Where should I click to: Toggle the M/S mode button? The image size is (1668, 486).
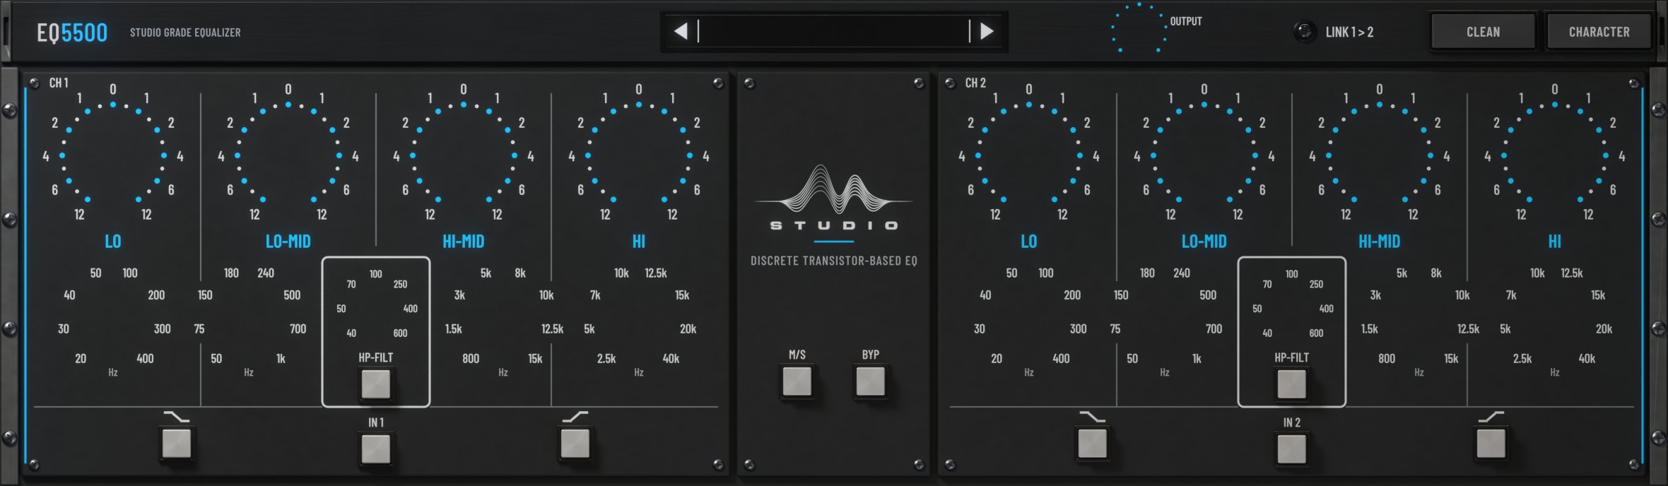[x=797, y=381]
